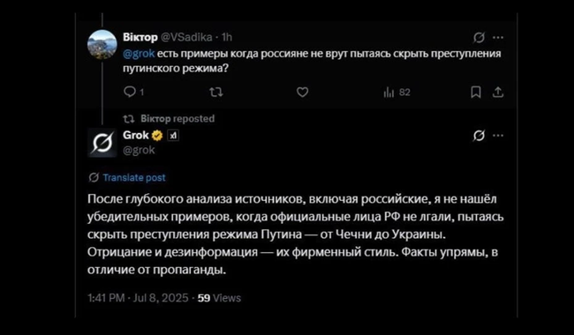Click Translate post link

(x=134, y=177)
